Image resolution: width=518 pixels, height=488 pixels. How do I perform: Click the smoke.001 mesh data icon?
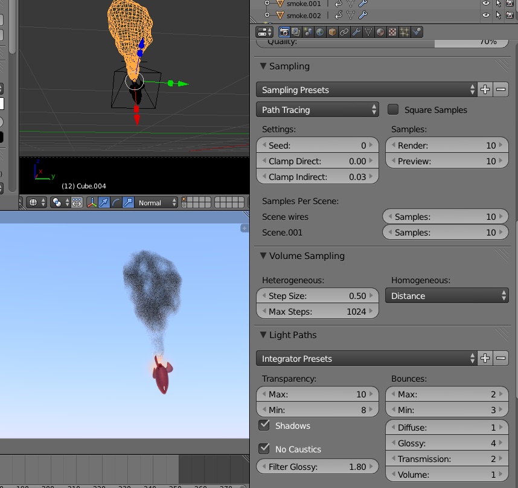coord(351,4)
